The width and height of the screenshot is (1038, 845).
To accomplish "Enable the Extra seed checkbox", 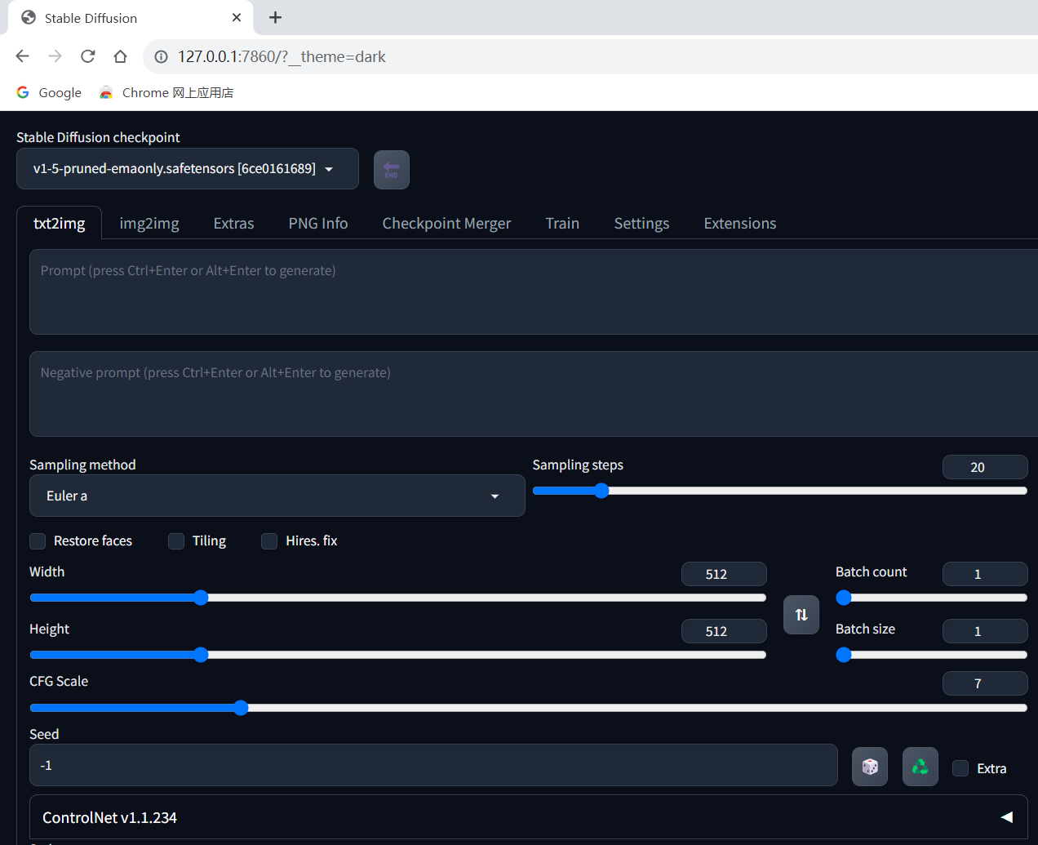I will [960, 768].
